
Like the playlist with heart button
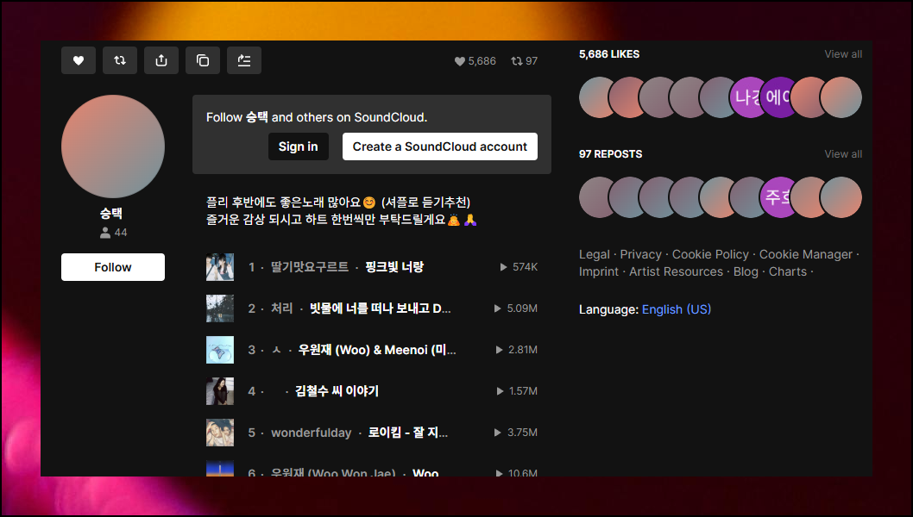(x=78, y=60)
